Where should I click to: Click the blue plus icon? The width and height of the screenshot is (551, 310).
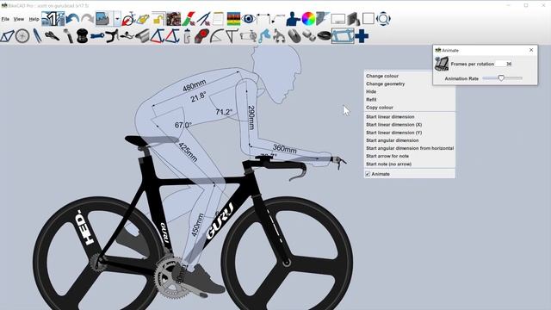point(362,36)
